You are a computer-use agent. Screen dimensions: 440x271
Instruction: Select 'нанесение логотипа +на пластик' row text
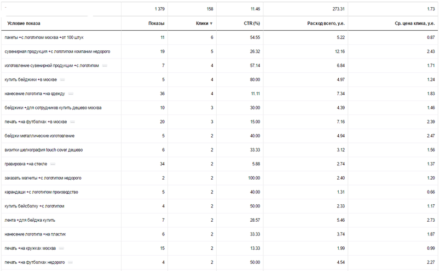35,234
